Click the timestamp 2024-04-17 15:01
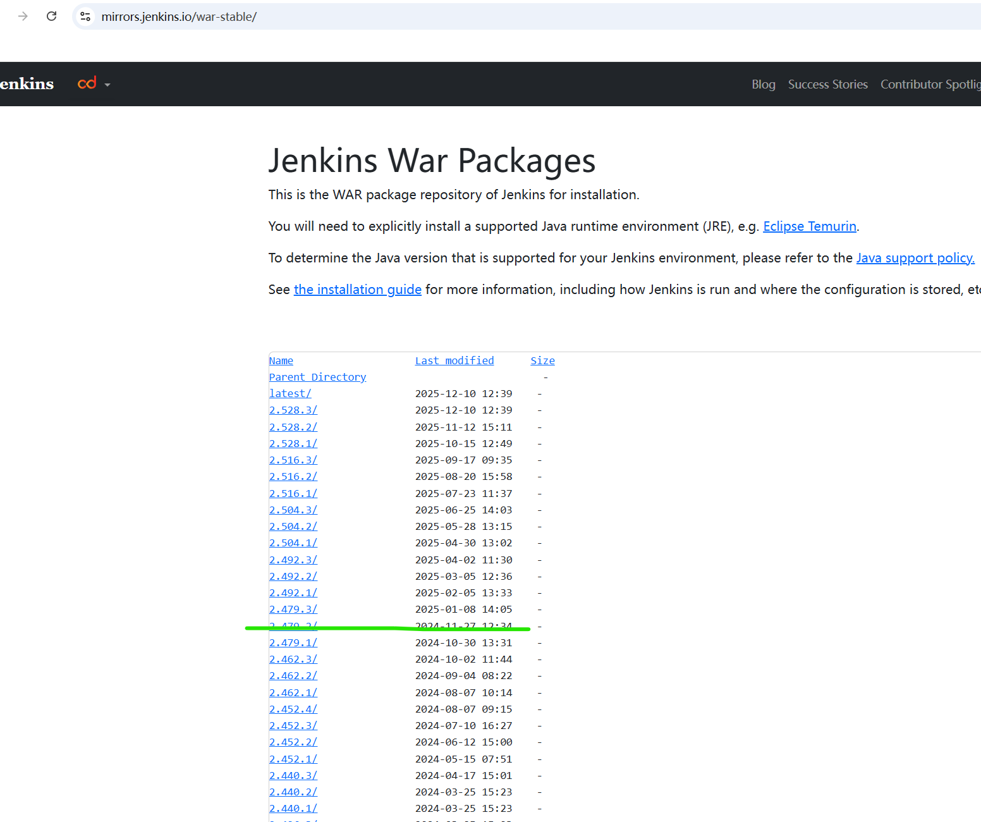The height and width of the screenshot is (822, 981). (x=463, y=775)
